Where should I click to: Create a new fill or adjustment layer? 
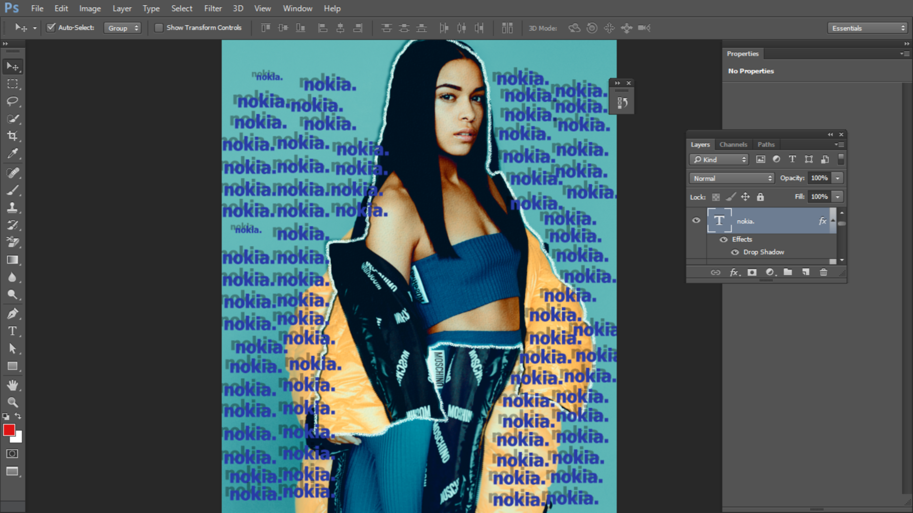pyautogui.click(x=770, y=272)
